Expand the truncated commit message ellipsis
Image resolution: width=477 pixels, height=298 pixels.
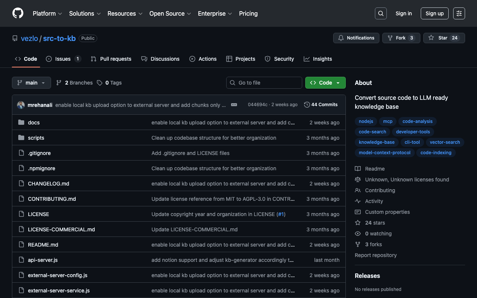234,105
